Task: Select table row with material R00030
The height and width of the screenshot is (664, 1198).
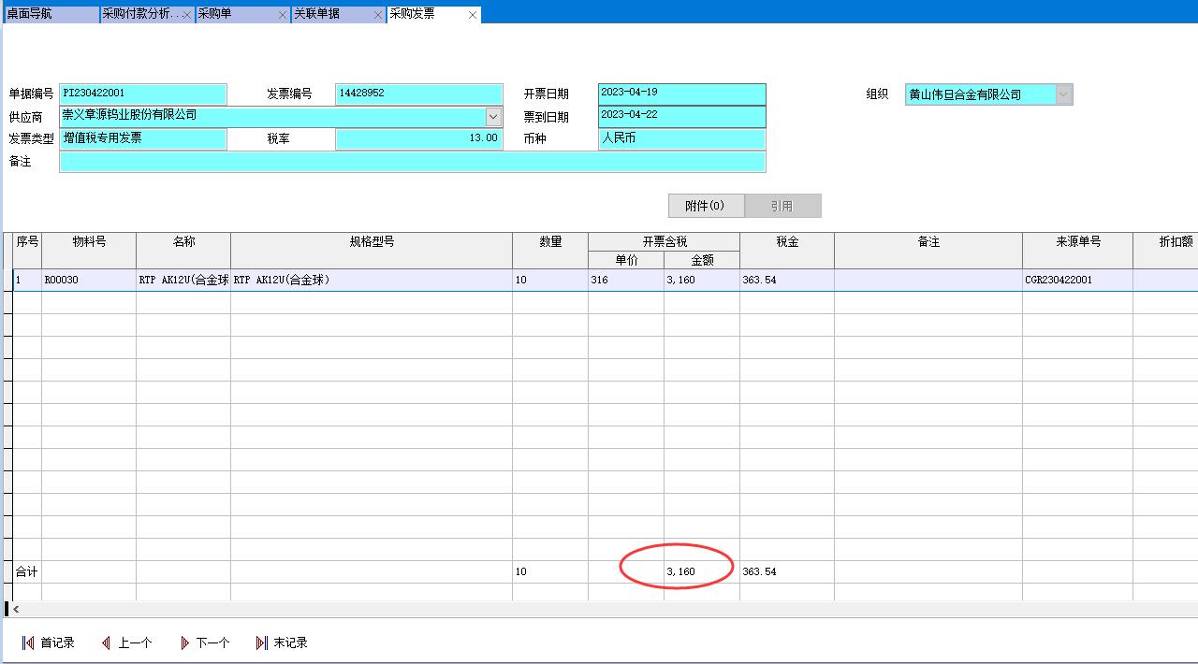Action: [x=89, y=280]
